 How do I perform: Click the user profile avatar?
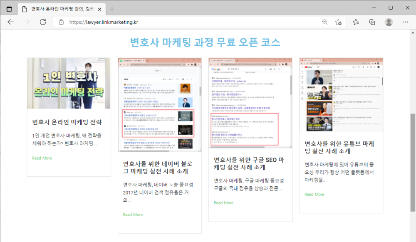[x=389, y=22]
